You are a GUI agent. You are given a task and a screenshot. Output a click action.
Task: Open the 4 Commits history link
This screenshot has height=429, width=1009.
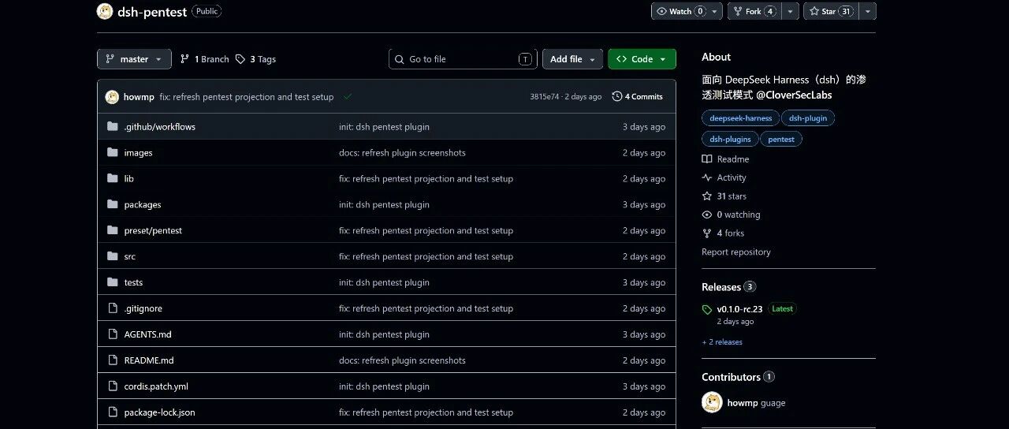[638, 96]
